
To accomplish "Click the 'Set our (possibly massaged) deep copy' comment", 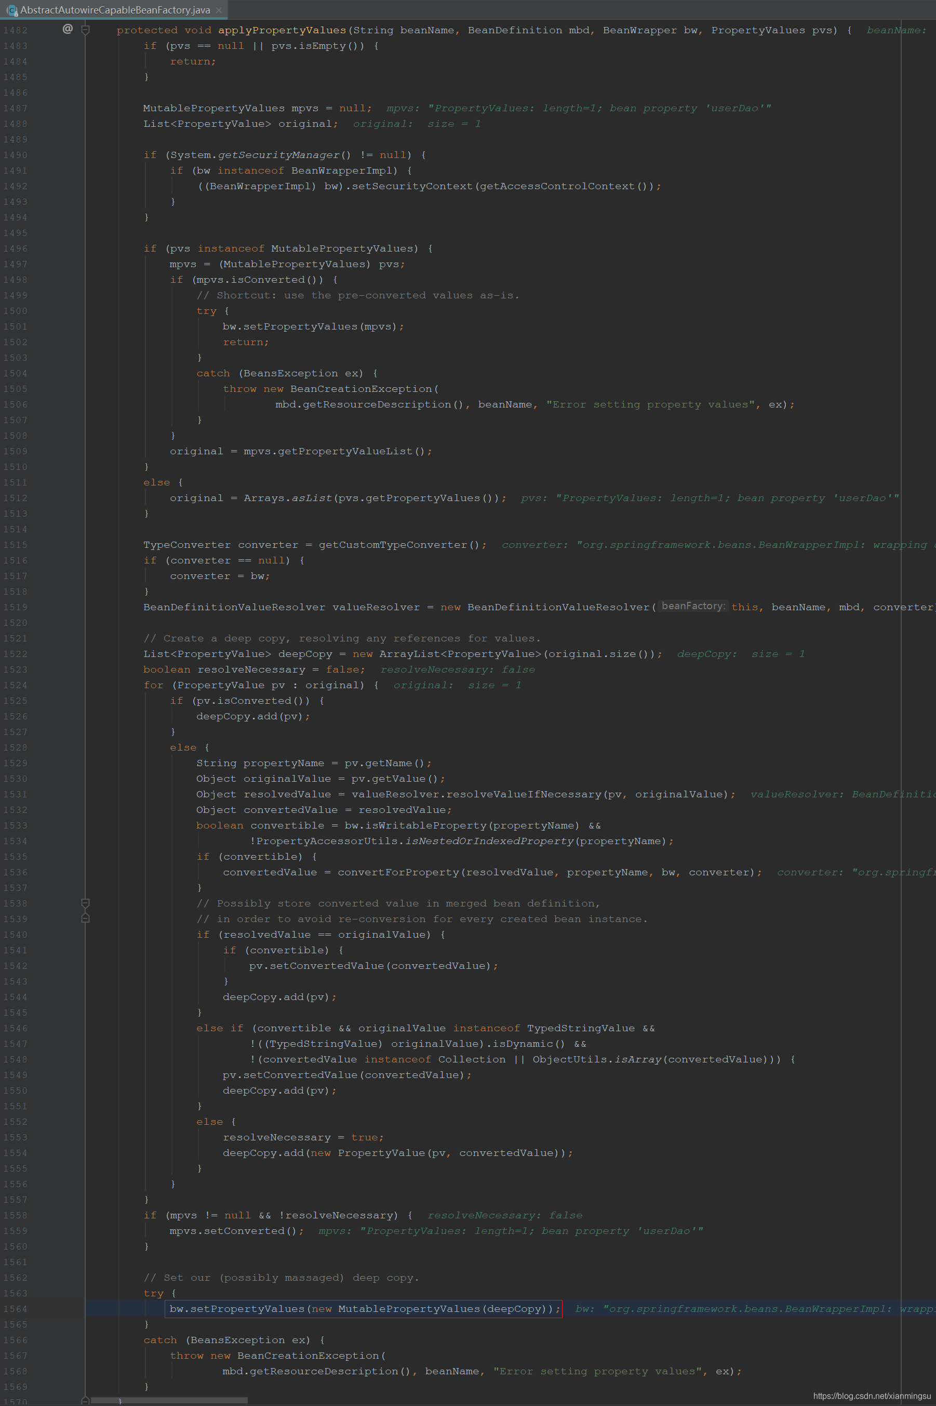I will 281,1278.
